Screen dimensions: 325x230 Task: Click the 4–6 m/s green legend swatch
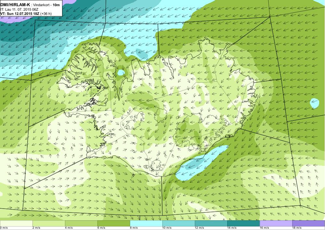tap(81, 223)
